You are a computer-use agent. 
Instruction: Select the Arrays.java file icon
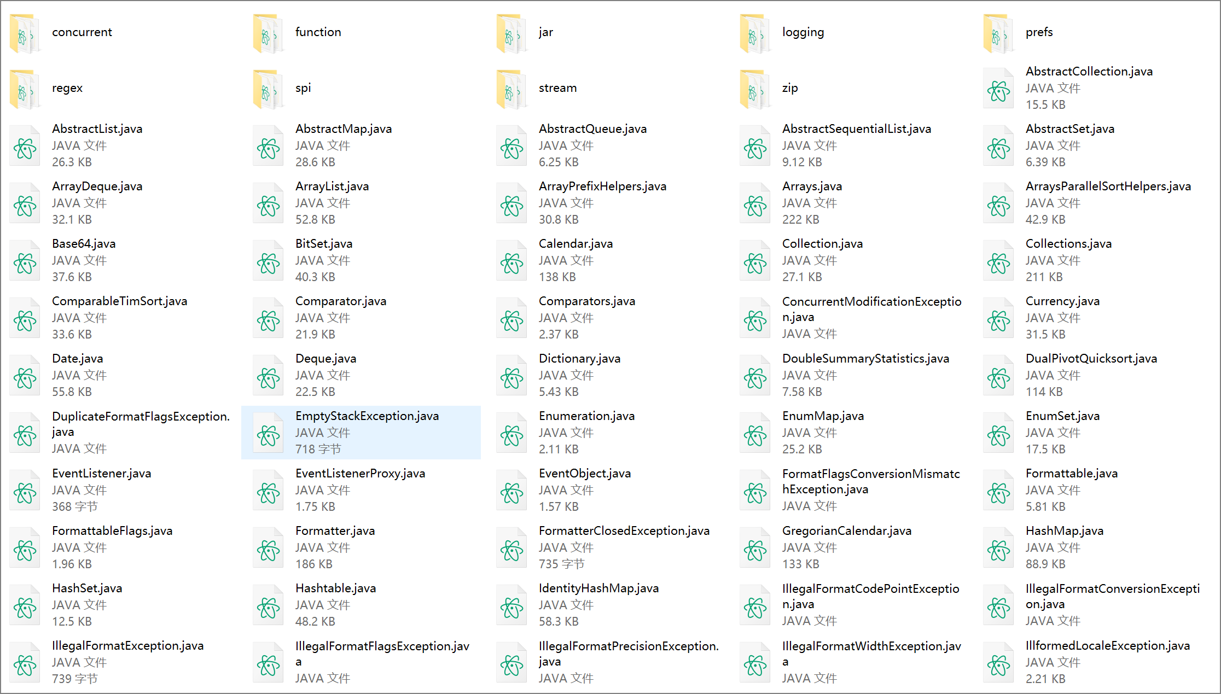click(x=755, y=203)
